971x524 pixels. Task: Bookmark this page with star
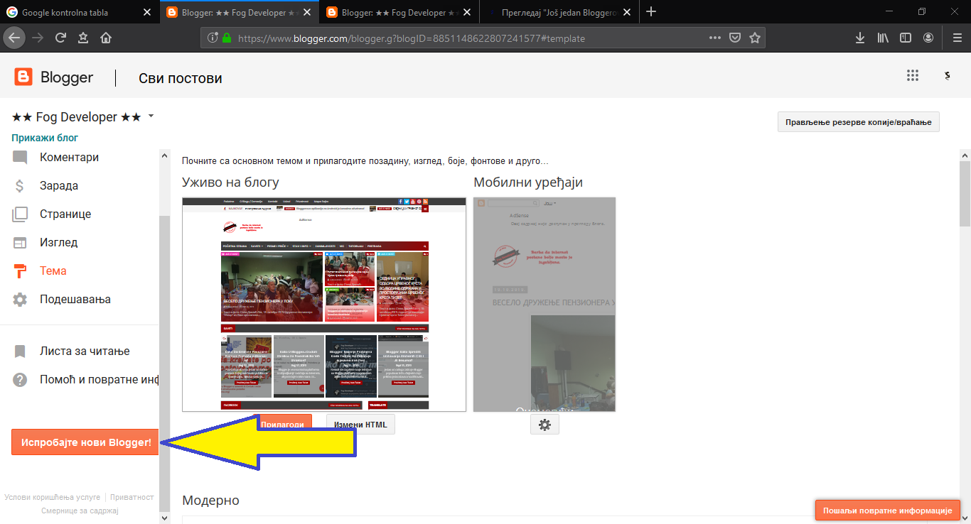[755, 38]
